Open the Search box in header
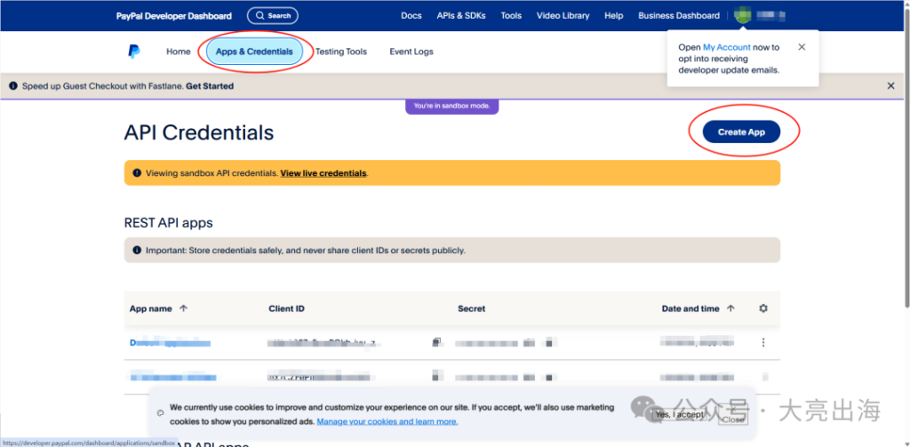This screenshot has width=910, height=447. (x=273, y=16)
